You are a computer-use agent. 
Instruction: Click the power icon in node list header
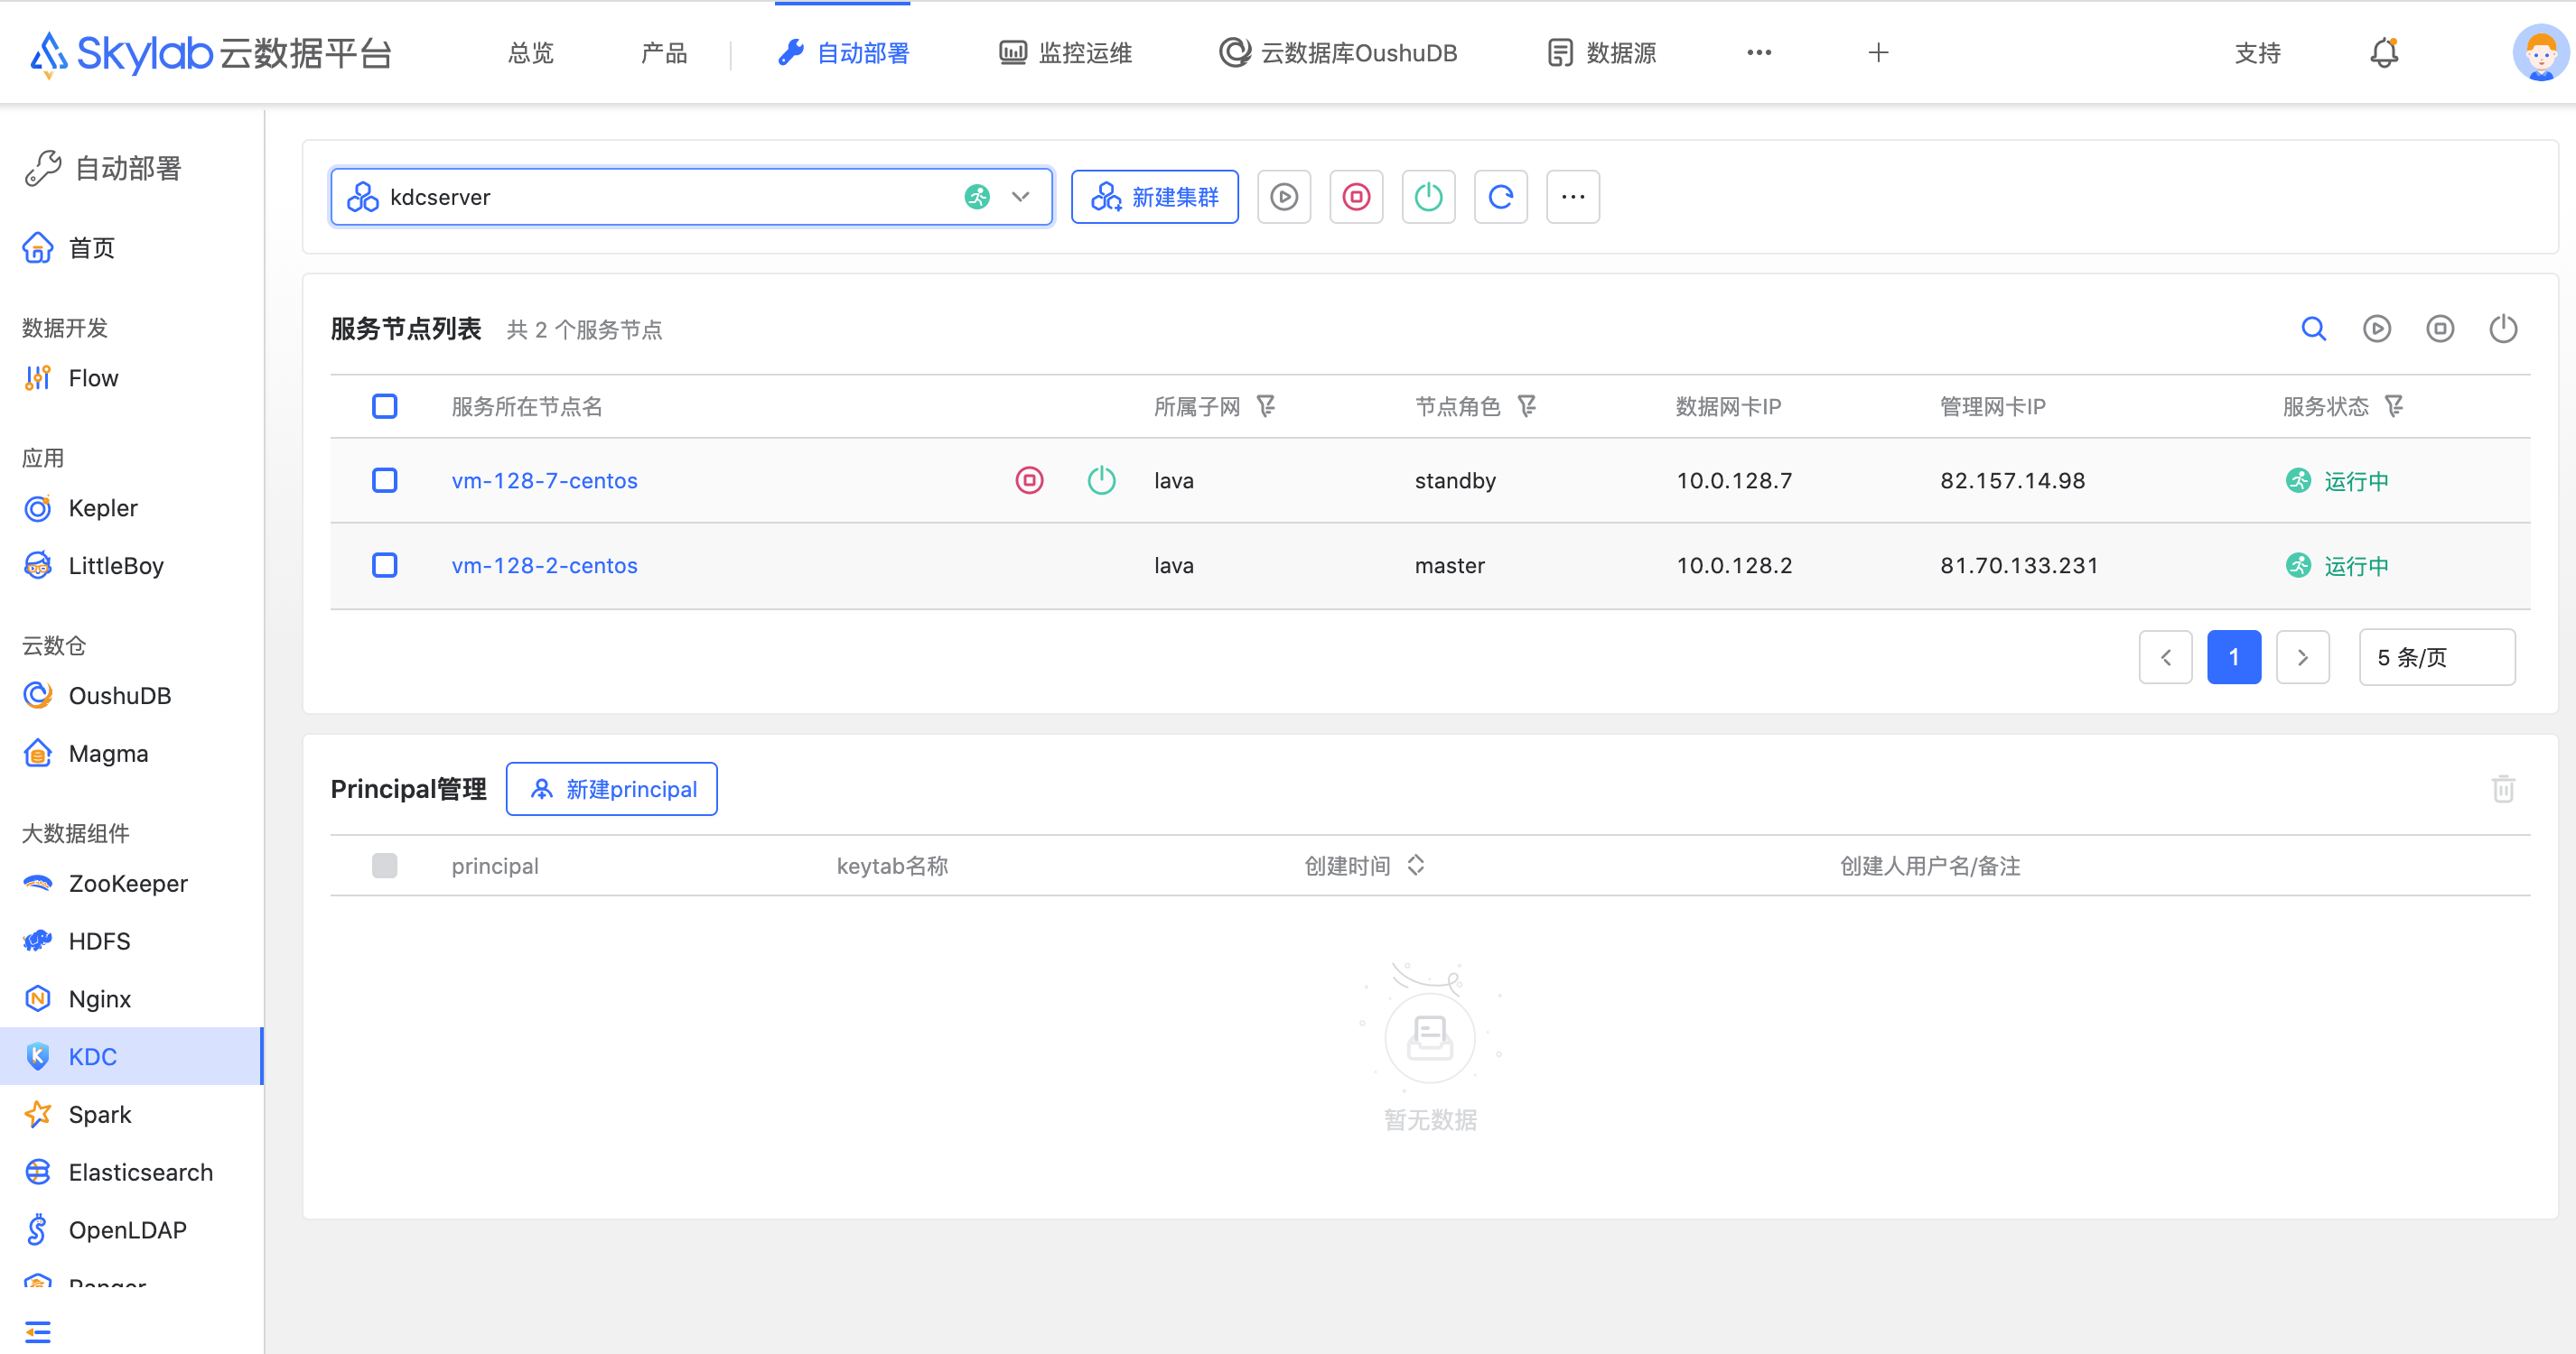pos(2502,329)
